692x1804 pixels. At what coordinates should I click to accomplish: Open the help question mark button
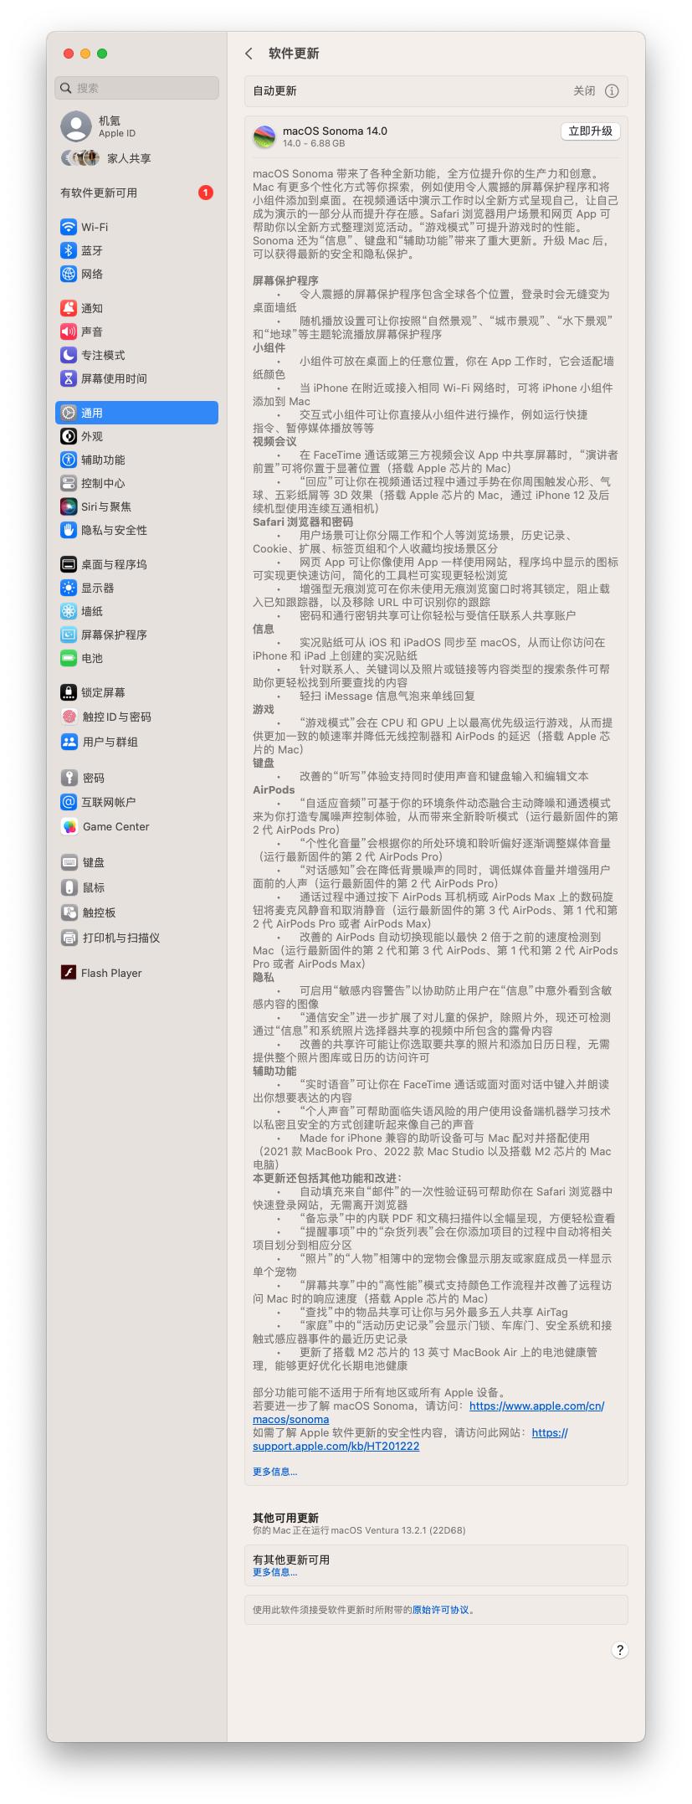coord(619,1650)
